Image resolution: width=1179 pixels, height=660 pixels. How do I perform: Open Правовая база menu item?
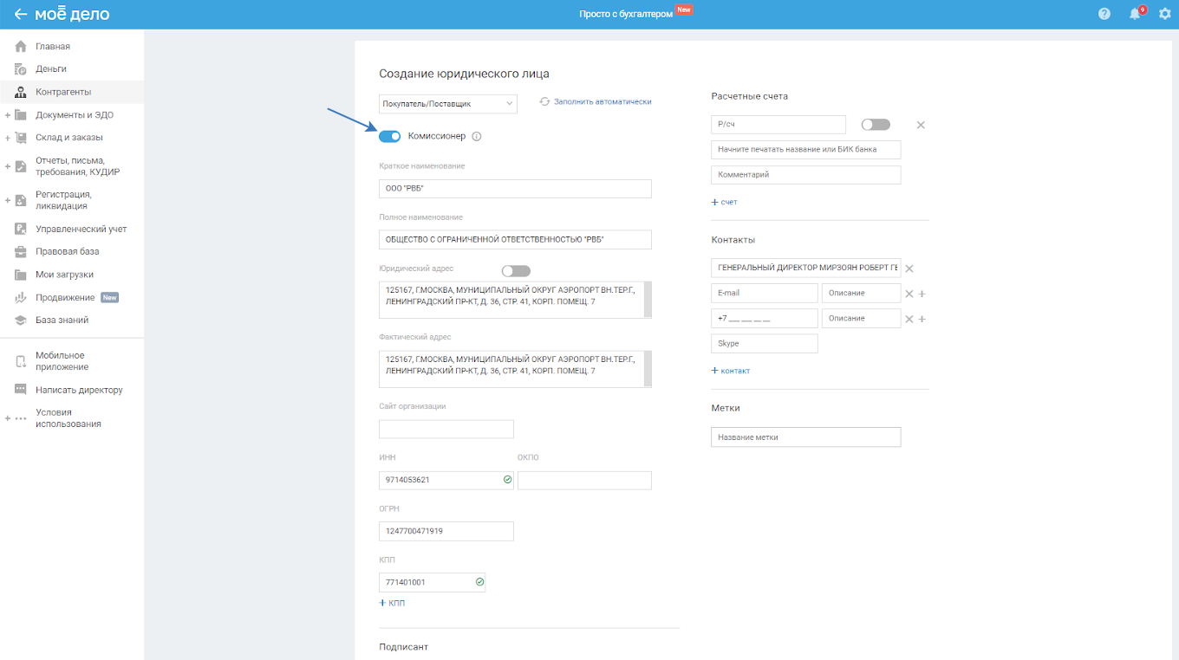point(67,251)
